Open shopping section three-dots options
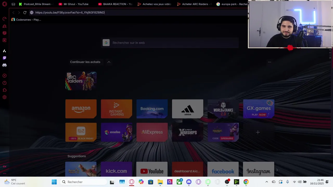 [270, 62]
